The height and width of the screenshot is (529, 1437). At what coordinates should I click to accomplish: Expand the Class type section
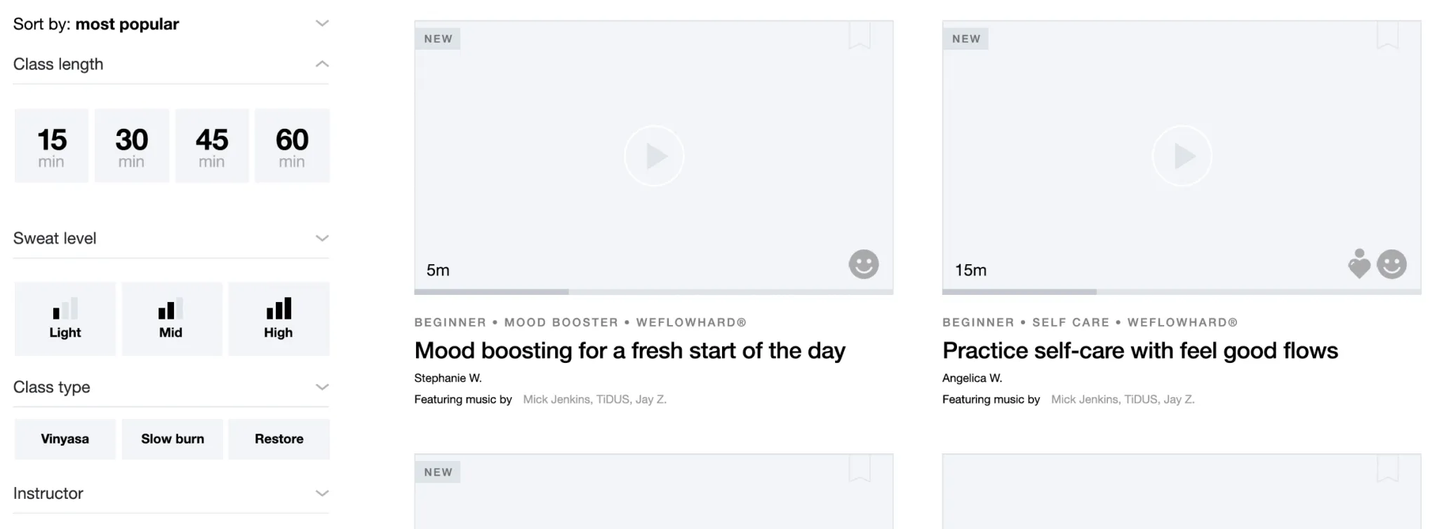322,387
